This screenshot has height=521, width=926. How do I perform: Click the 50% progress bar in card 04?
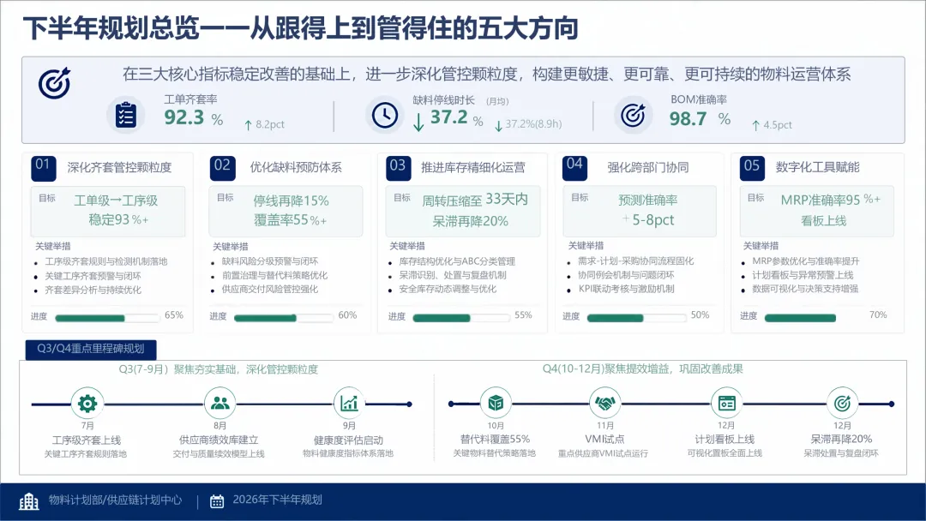[x=636, y=318]
